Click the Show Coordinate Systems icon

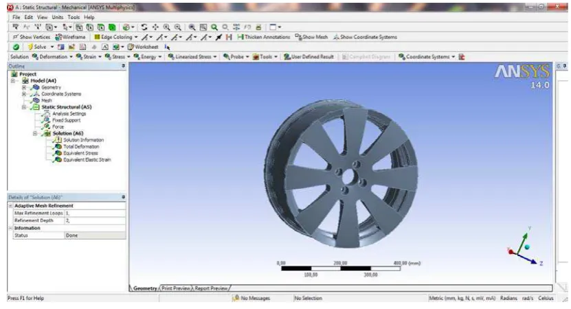(x=336, y=37)
